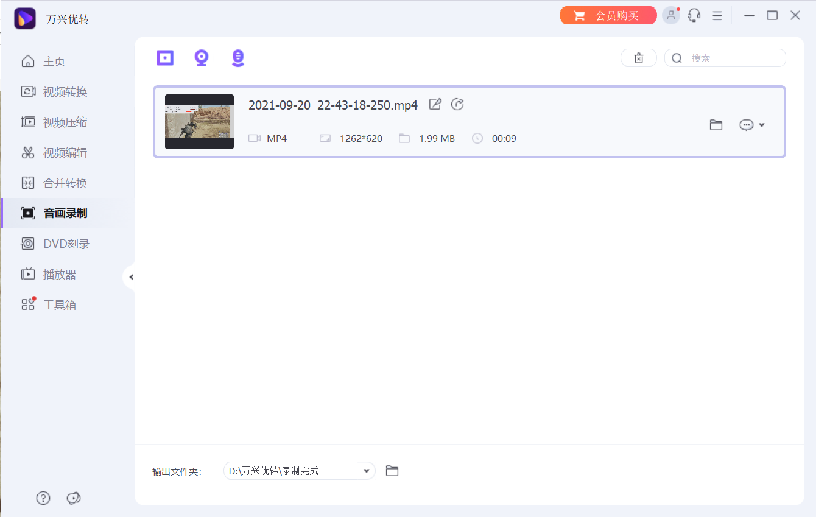Open output folder via the folder icon

pyautogui.click(x=392, y=470)
